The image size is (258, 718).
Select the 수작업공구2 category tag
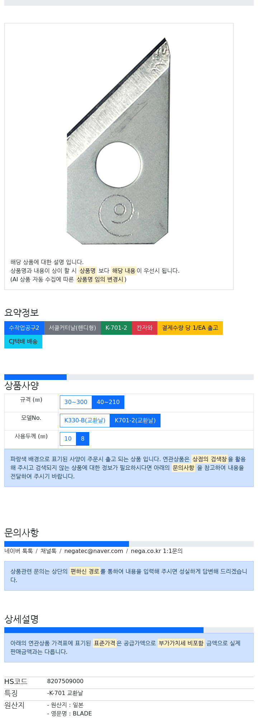point(24,328)
